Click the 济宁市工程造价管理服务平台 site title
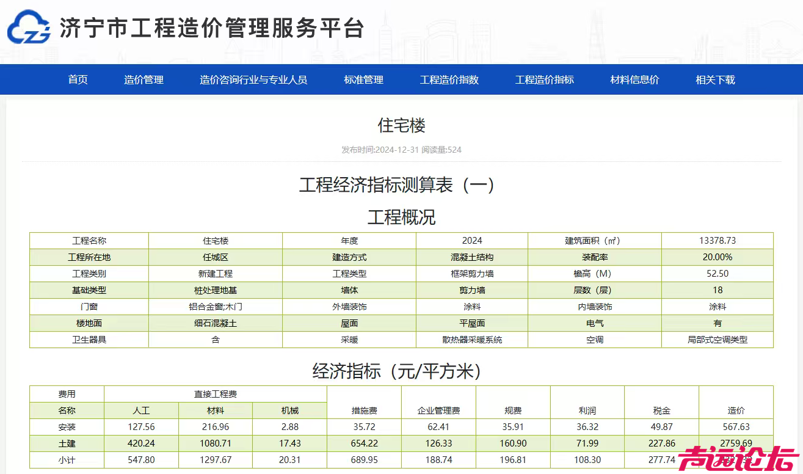 tap(211, 29)
